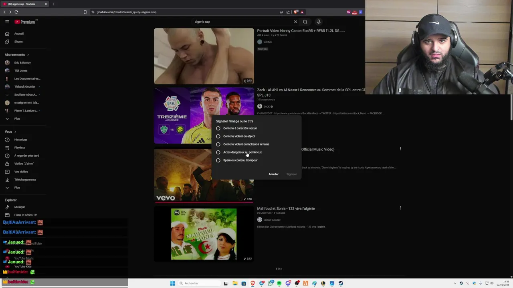Image resolution: width=513 pixels, height=288 pixels.
Task: Open WhatsApp from the taskbar
Action: (x=271, y=283)
